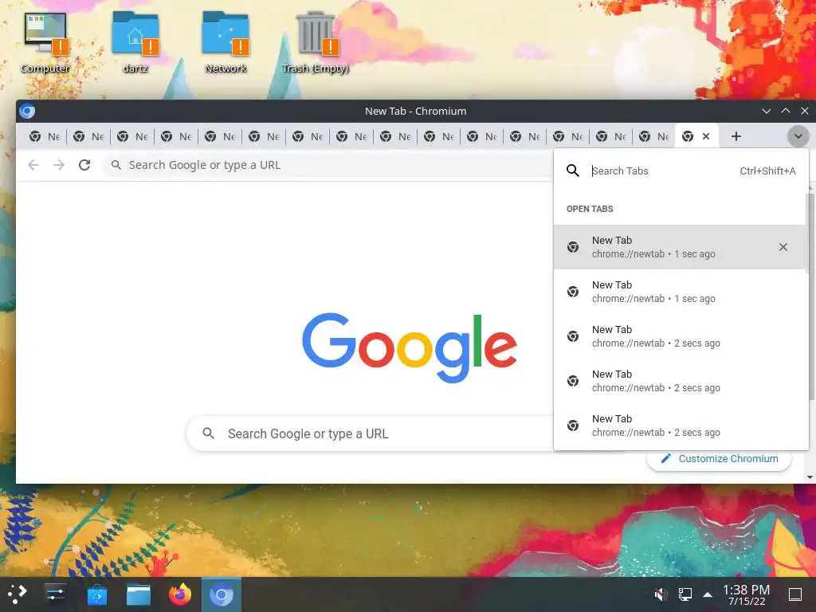816x612 pixels.
Task: Open the dartz home folder icon
Action: tap(135, 41)
